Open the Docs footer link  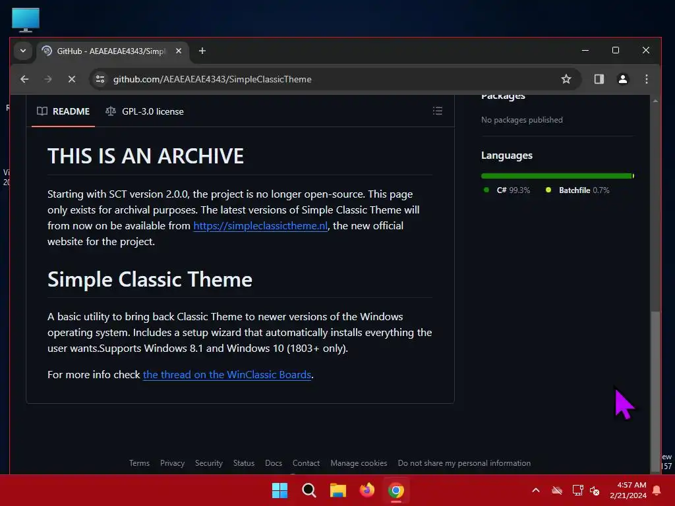274,463
